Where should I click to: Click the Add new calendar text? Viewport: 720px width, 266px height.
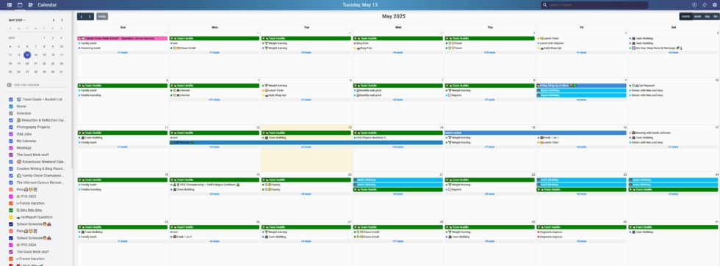coord(26,85)
